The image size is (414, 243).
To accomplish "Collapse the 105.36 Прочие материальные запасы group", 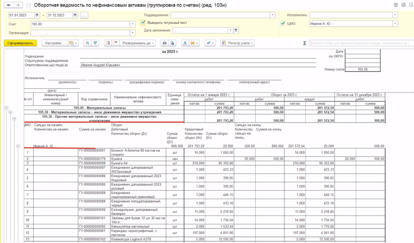I will [14, 119].
